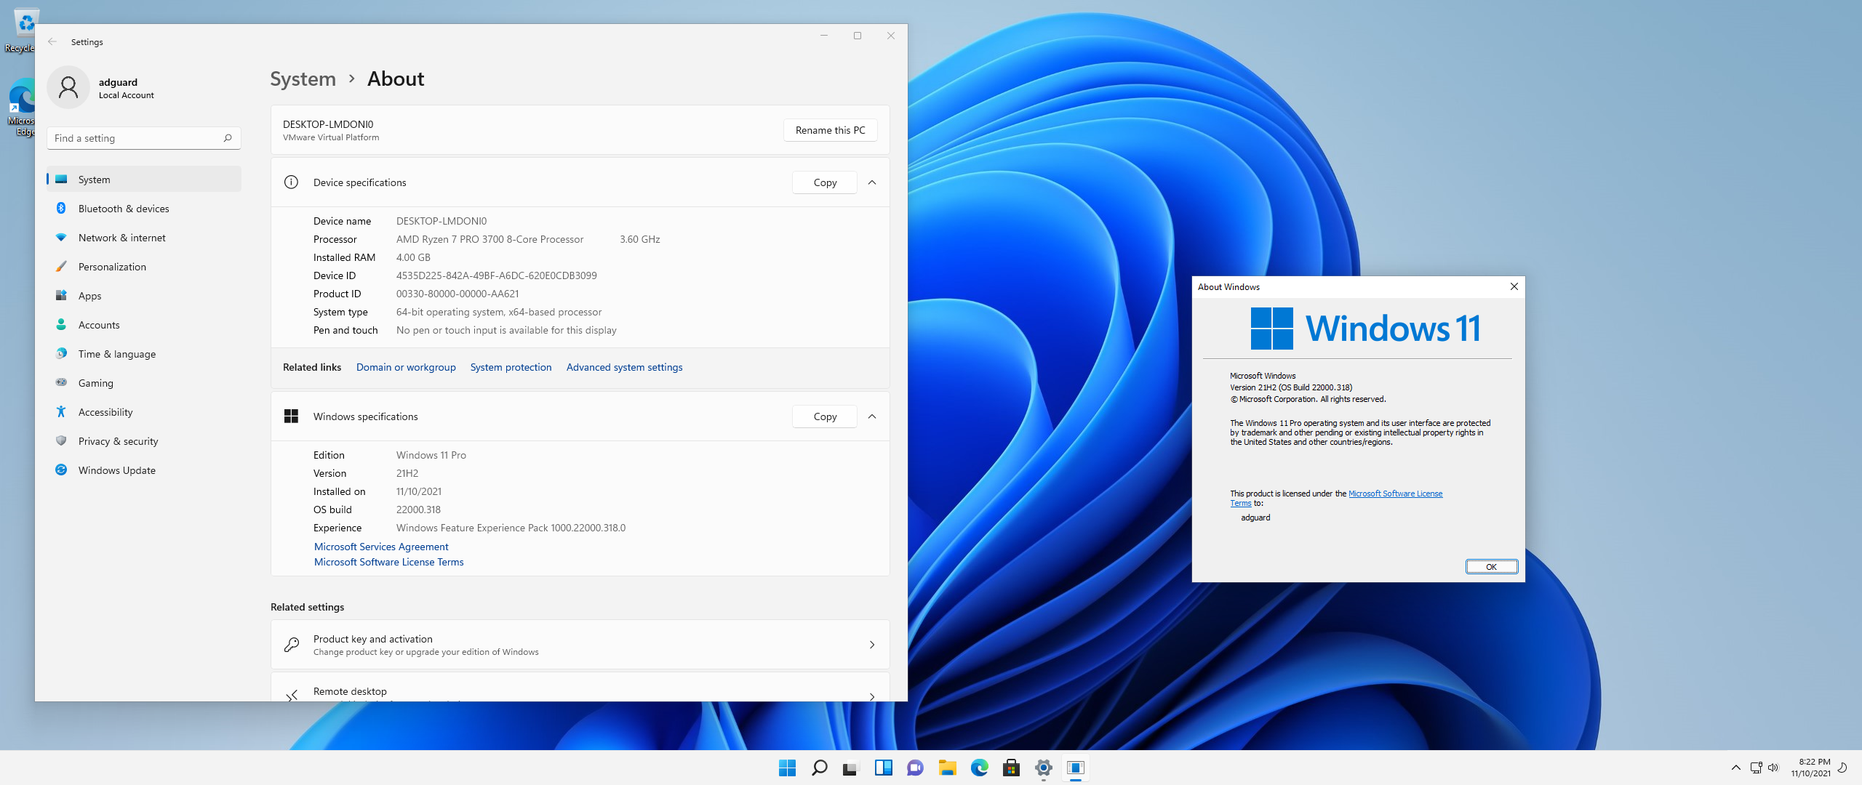
Task: Copy the Device specifications
Action: pyautogui.click(x=824, y=182)
